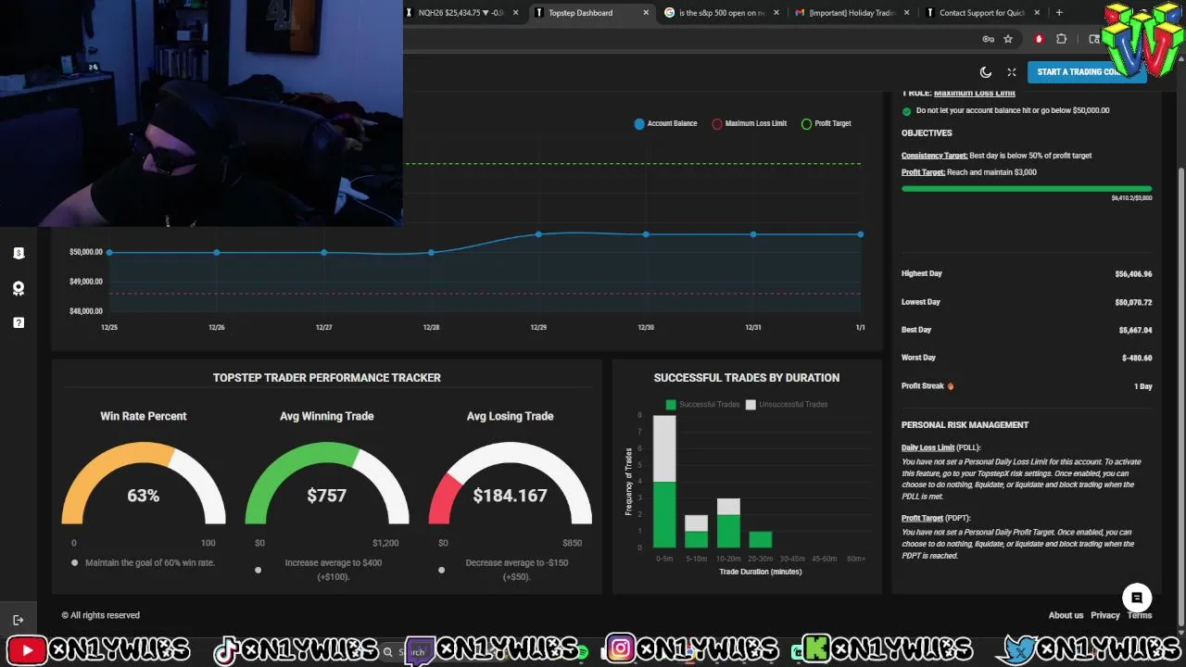The height and width of the screenshot is (667, 1186).
Task: Click the Topstep Trader Performance Tracker heading
Action: click(x=327, y=378)
